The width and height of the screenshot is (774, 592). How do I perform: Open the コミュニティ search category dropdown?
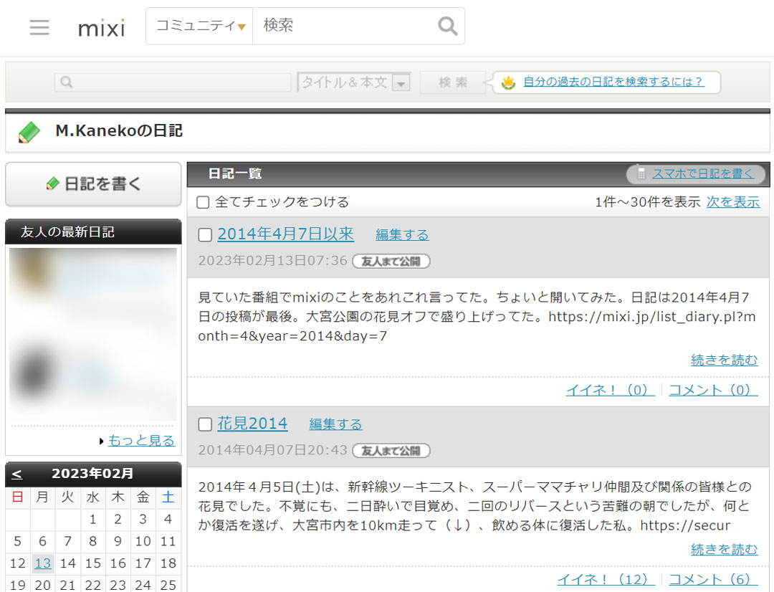199,26
